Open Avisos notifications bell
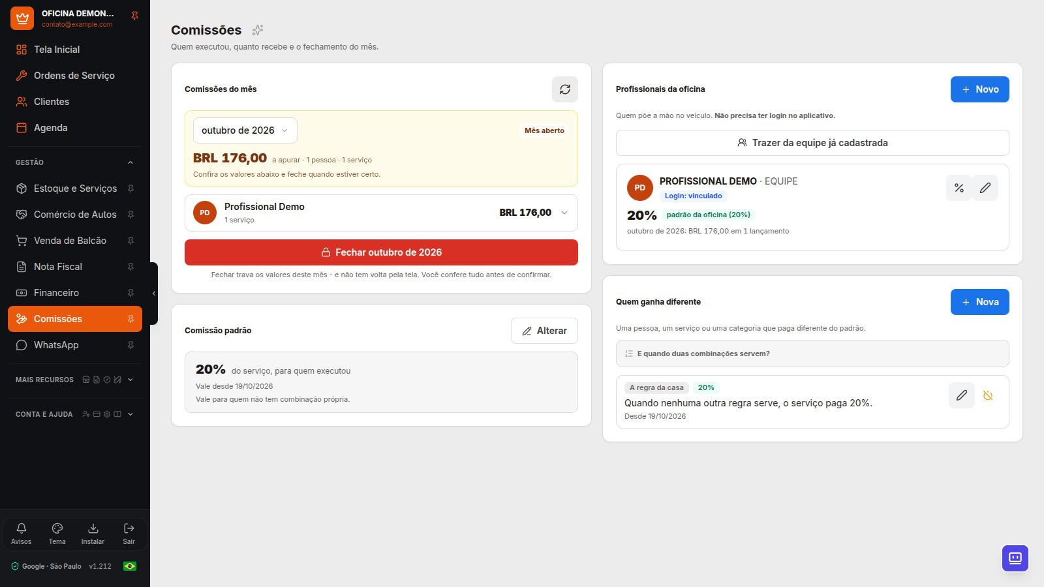Viewport: 1044px width, 587px height. pyautogui.click(x=21, y=534)
